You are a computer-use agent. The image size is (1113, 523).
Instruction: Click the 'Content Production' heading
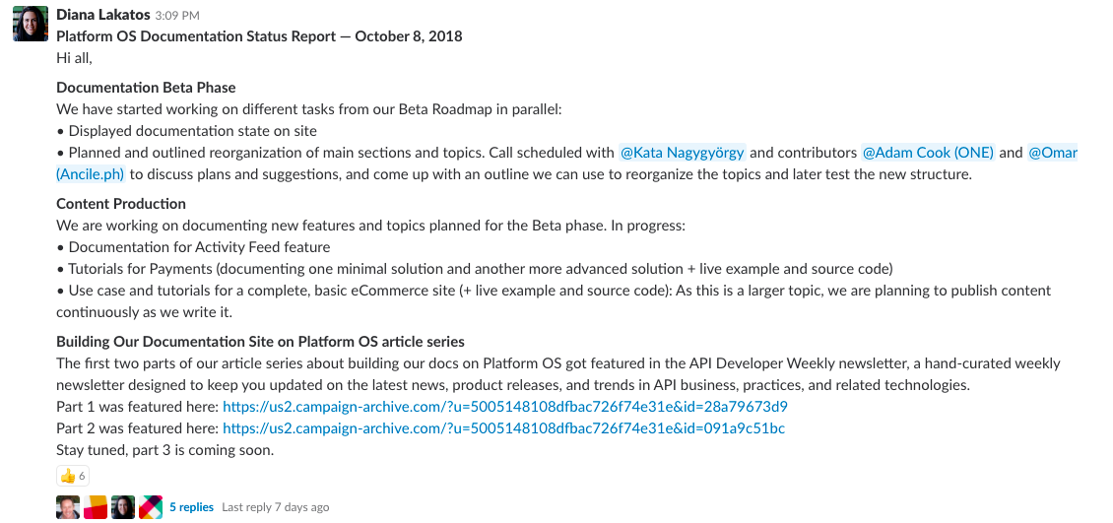tap(121, 204)
